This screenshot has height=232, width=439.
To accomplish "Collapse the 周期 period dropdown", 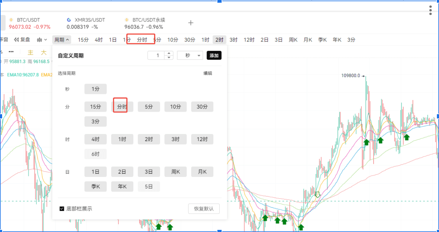I will (62, 39).
